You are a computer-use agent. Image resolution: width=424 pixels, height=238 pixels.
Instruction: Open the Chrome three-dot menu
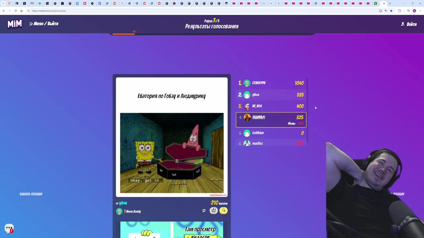click(420, 11)
